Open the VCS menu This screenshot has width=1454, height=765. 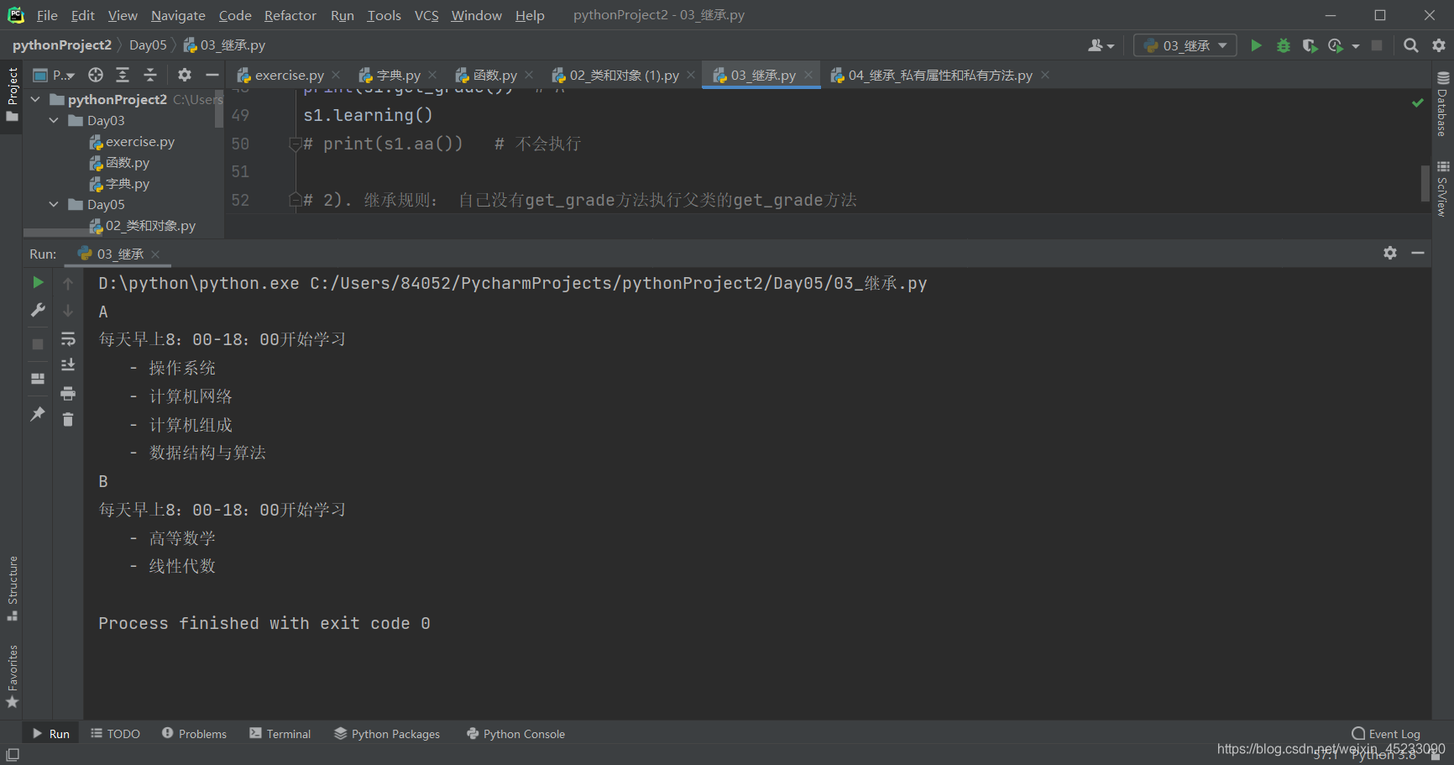(x=426, y=15)
